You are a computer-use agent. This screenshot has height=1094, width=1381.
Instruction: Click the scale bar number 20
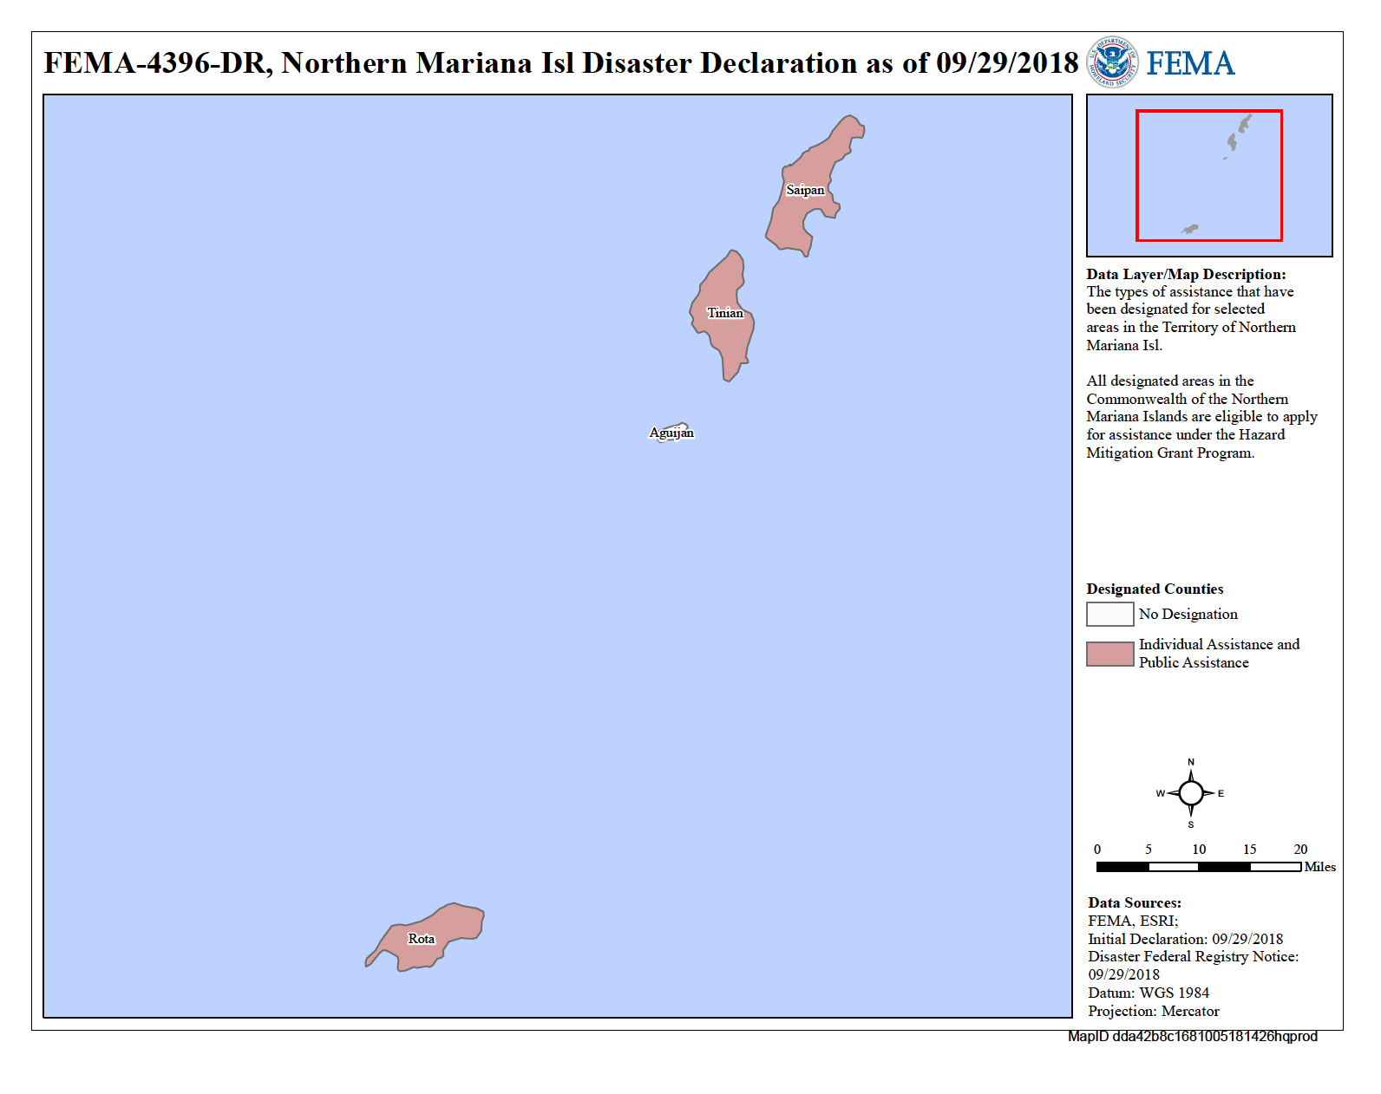coord(1300,850)
